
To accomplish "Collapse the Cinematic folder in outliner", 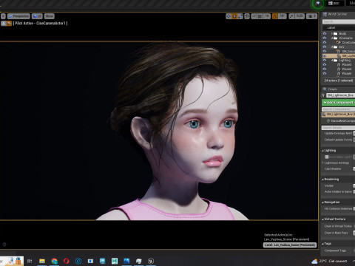I will 332,38.
